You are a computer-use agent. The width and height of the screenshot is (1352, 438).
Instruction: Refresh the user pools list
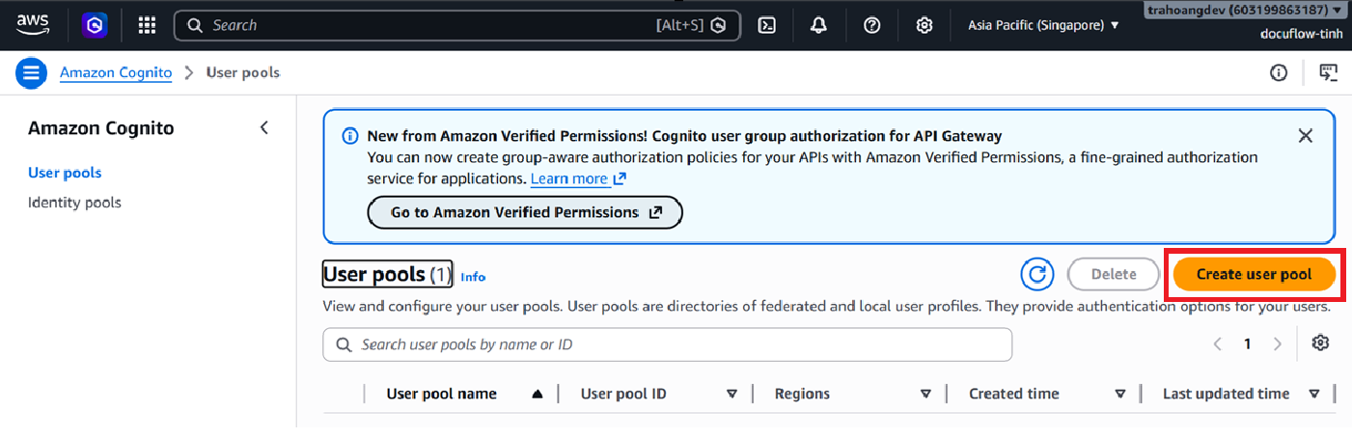(1037, 275)
